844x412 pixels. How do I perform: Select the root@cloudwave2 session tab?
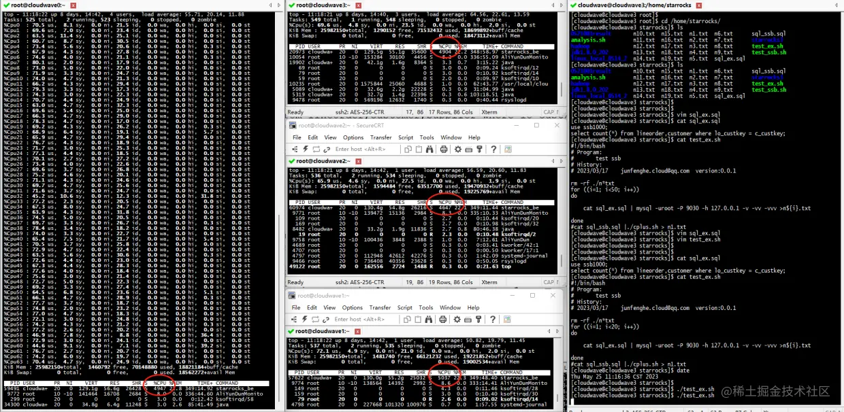click(x=323, y=161)
